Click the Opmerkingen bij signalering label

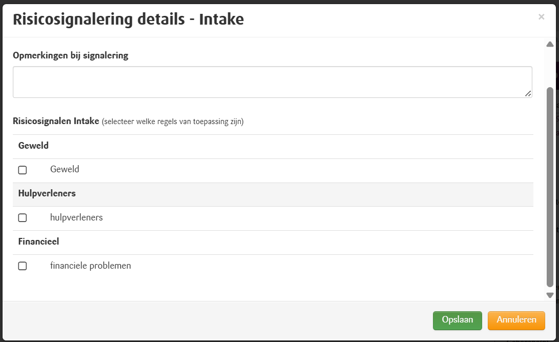[x=70, y=55]
